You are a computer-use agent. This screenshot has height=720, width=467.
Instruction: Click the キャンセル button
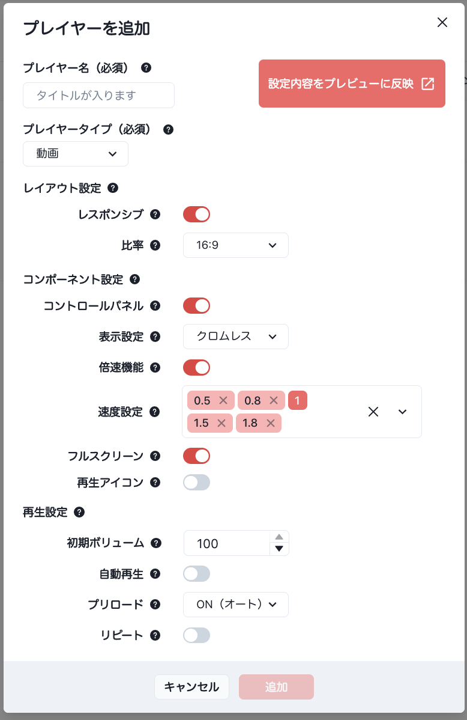coord(191,687)
